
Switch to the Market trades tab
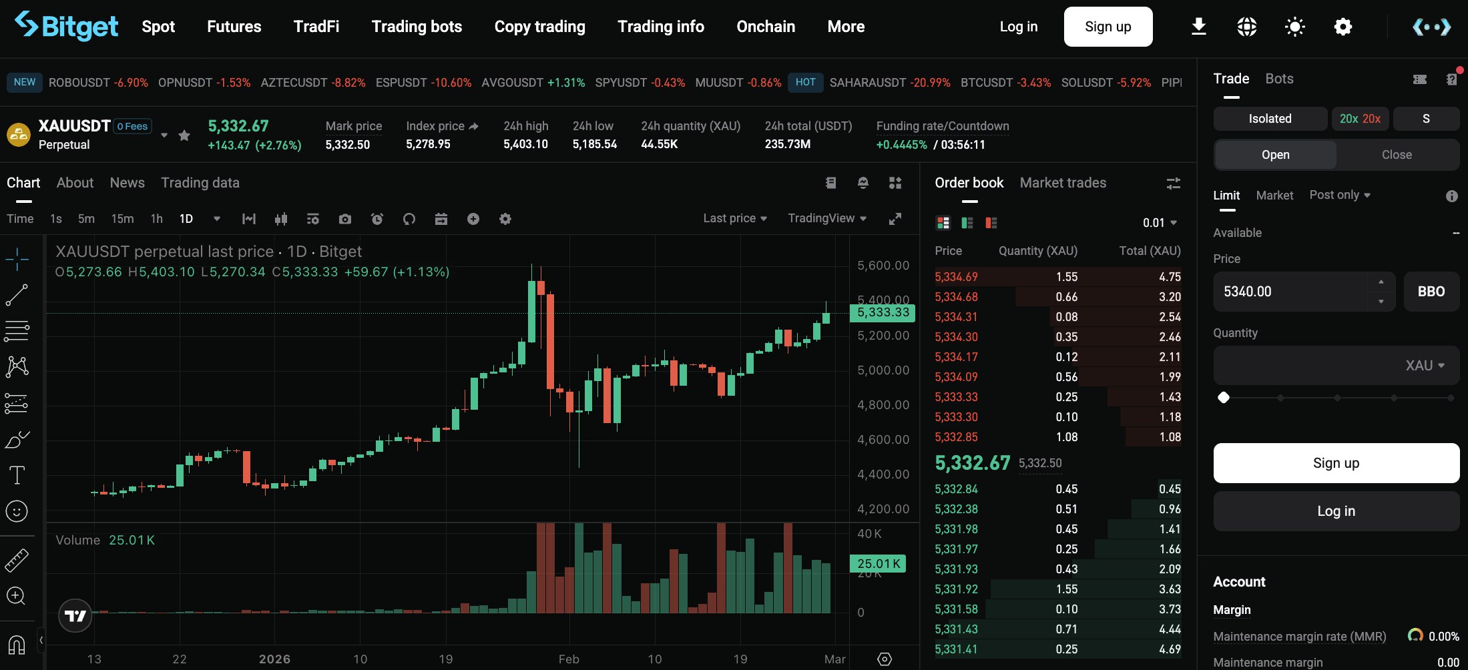pos(1063,183)
